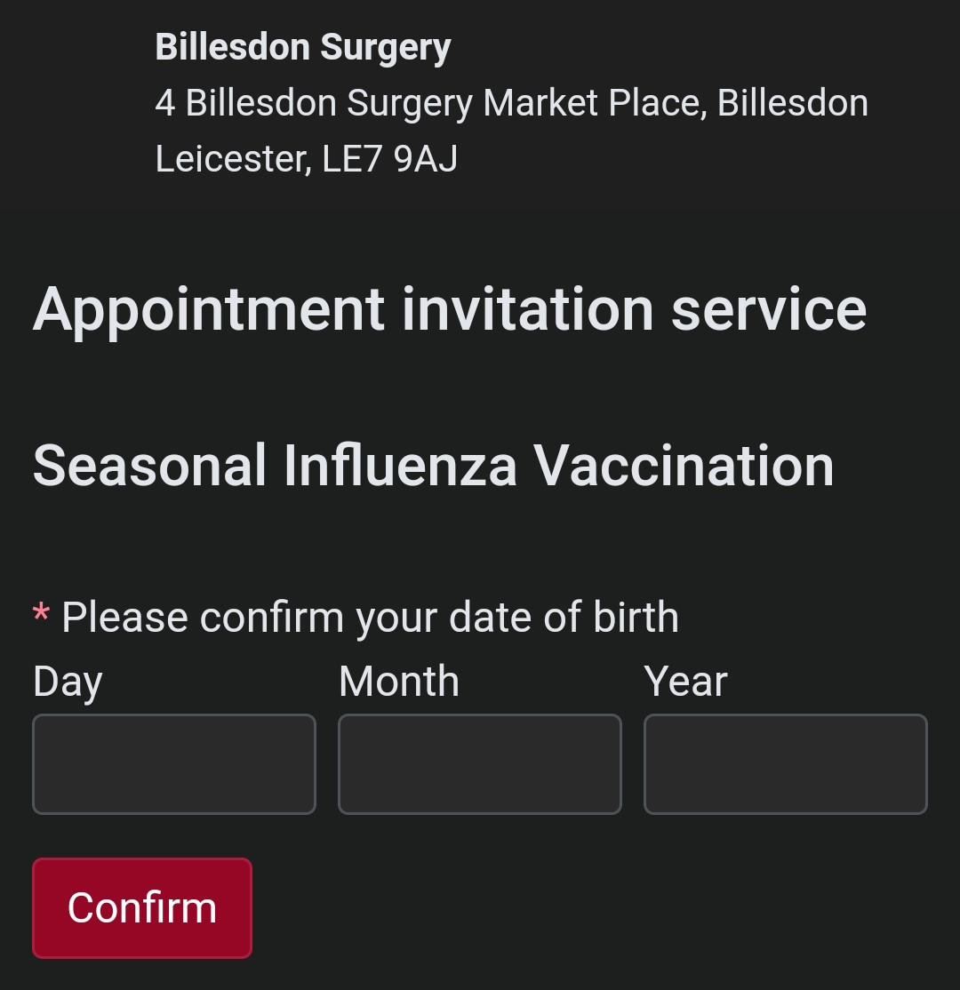960x990 pixels.
Task: Select the Year input field
Action: (786, 764)
